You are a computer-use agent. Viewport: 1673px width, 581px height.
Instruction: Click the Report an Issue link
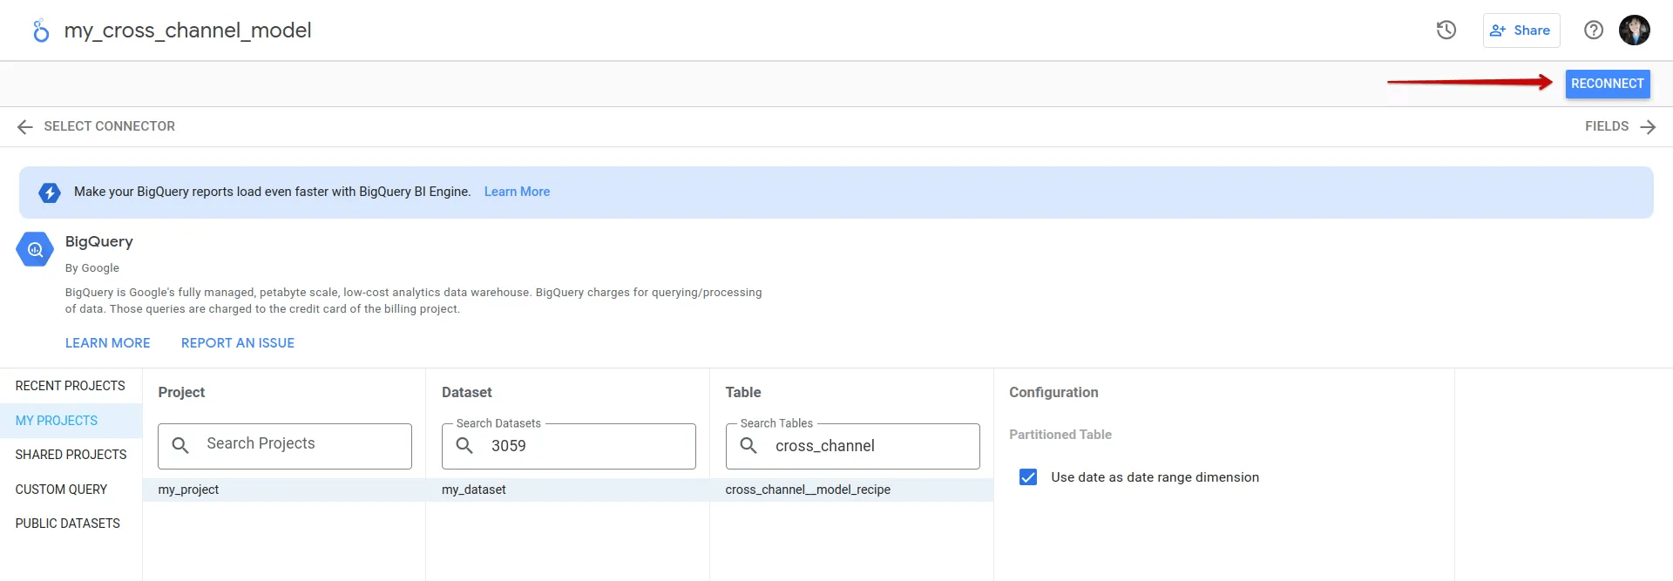[x=238, y=343]
